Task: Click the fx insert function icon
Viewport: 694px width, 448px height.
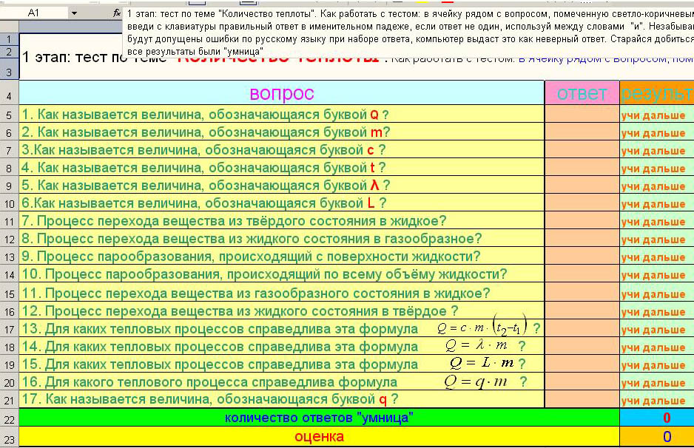Action: click(x=116, y=13)
